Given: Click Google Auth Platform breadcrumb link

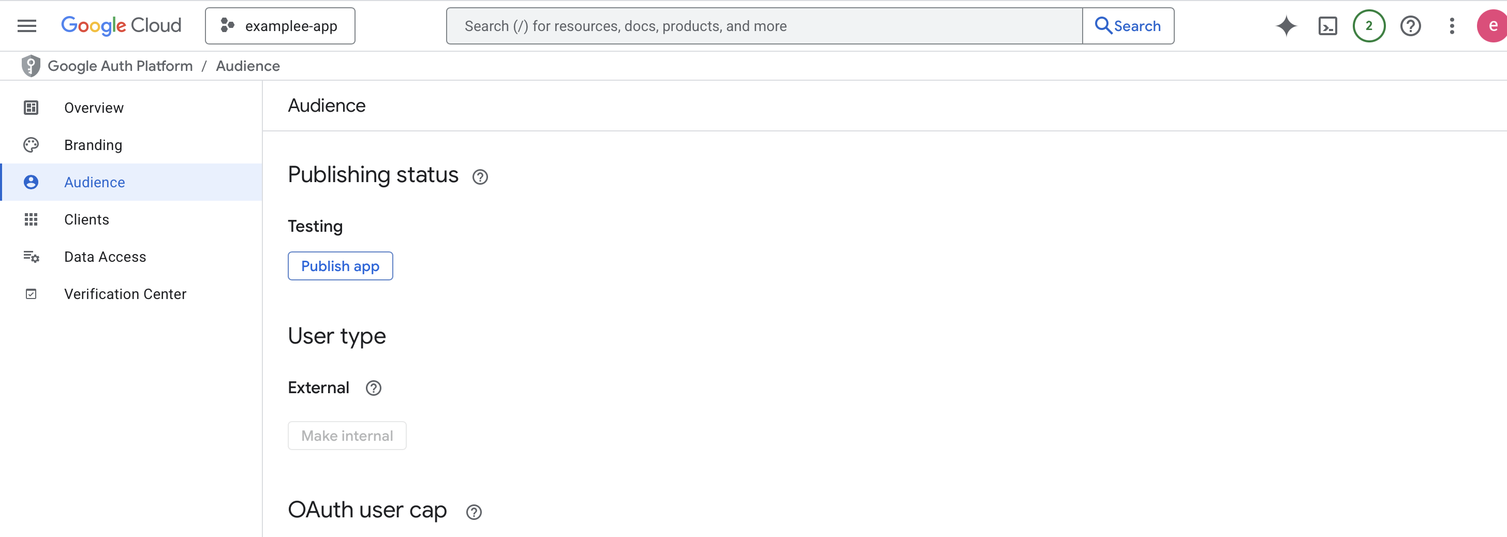Looking at the screenshot, I should pyautogui.click(x=120, y=66).
